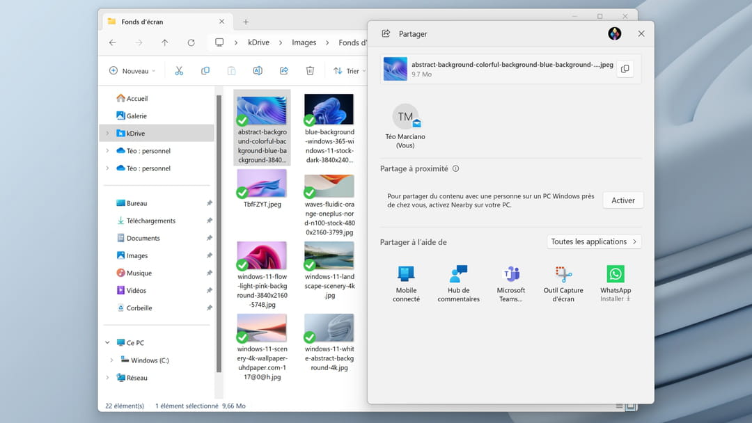The image size is (752, 423).
Task: Choose Mobile connecté share target
Action: 406,284
